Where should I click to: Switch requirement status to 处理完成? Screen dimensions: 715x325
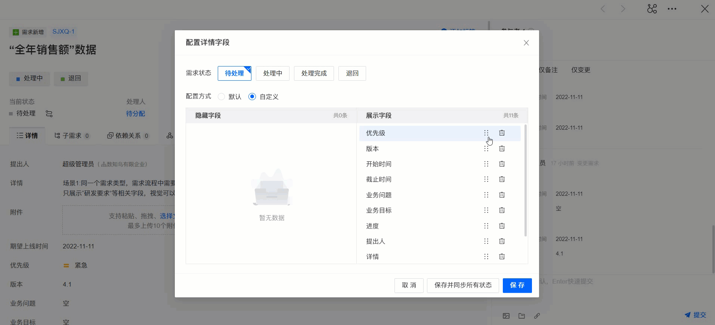[x=314, y=73]
